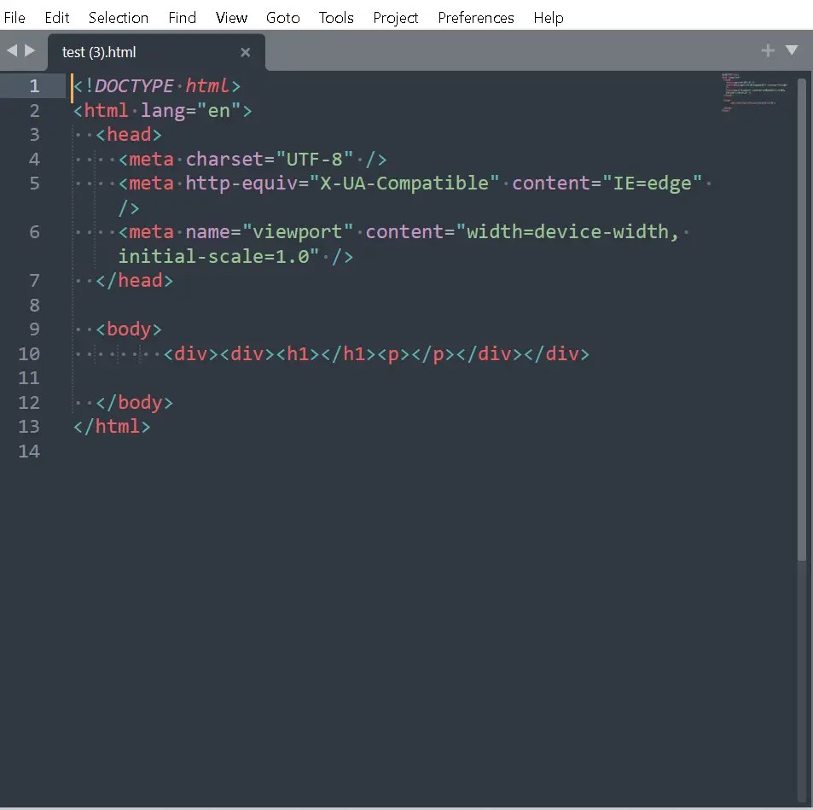Screen dimensions: 813x810
Task: Open the File menu
Action: tap(15, 17)
